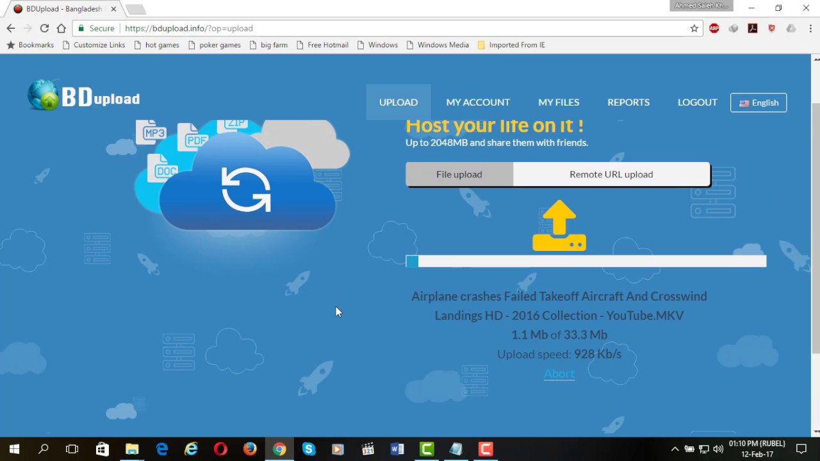820x461 pixels.
Task: Open the Action Center notifications
Action: pos(801,449)
